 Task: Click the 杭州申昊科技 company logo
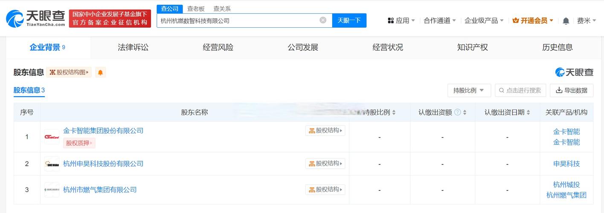coord(52,164)
